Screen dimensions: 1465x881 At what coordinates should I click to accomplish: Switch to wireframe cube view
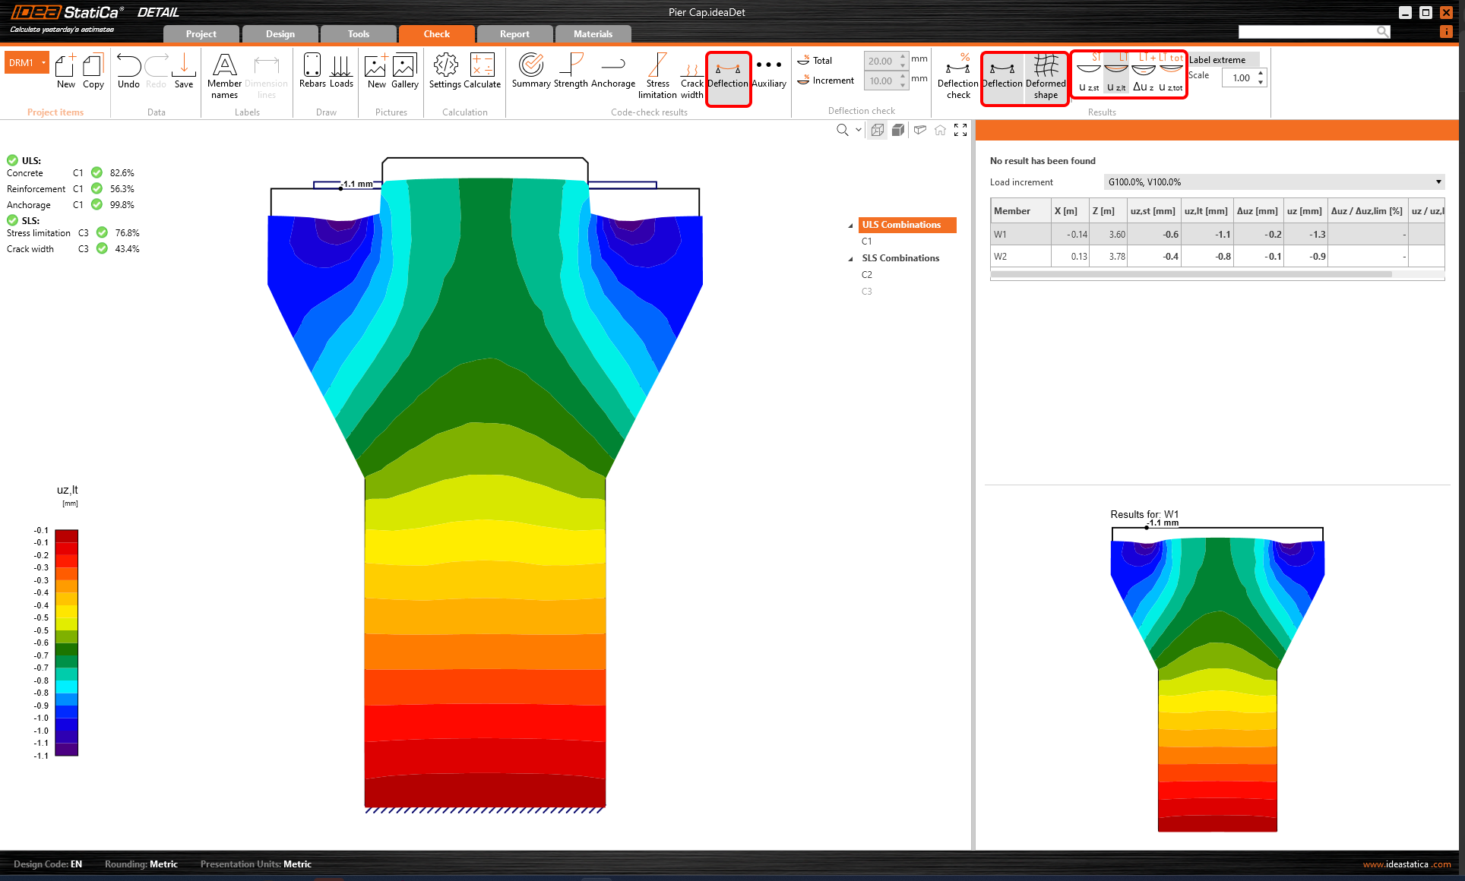[878, 130]
